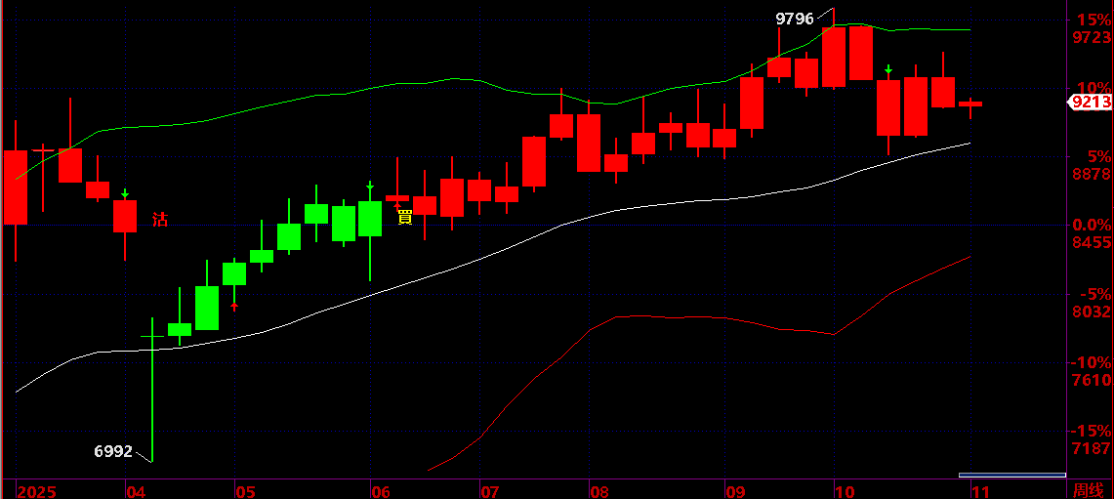Click the 05 month label on time axis
This screenshot has width=1114, height=499.
coord(245,491)
